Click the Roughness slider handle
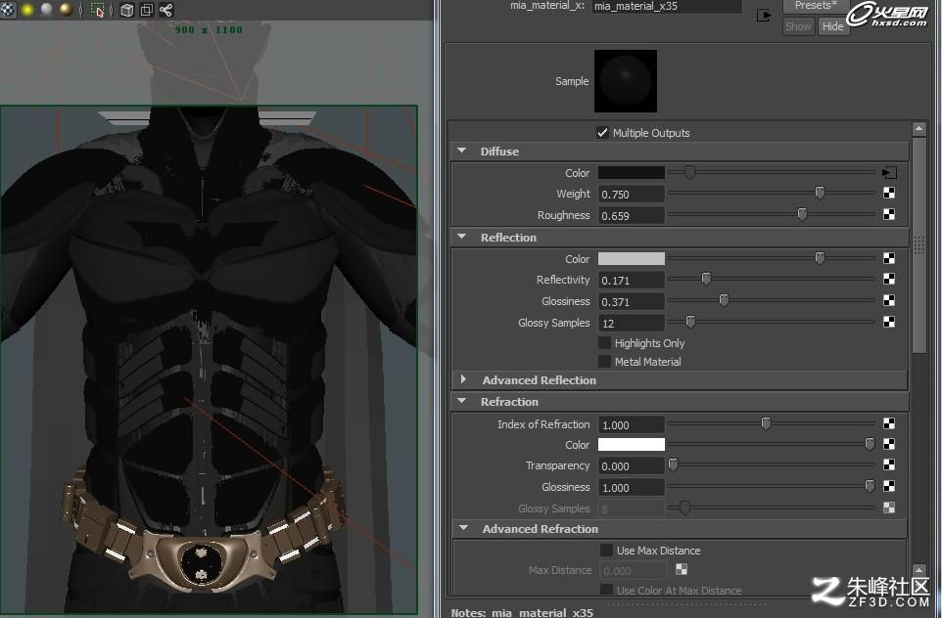The height and width of the screenshot is (618, 942). coord(802,213)
